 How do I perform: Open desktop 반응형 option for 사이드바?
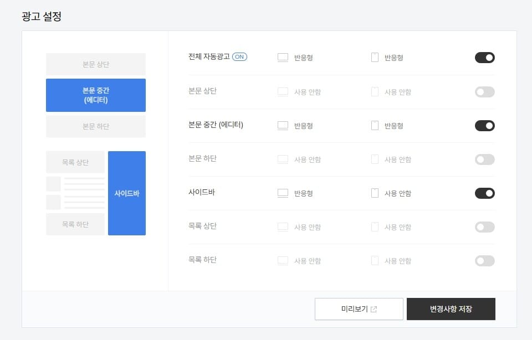(x=303, y=193)
